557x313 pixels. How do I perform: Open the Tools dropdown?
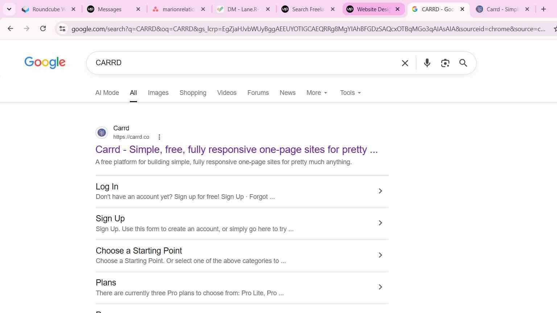[x=350, y=93]
